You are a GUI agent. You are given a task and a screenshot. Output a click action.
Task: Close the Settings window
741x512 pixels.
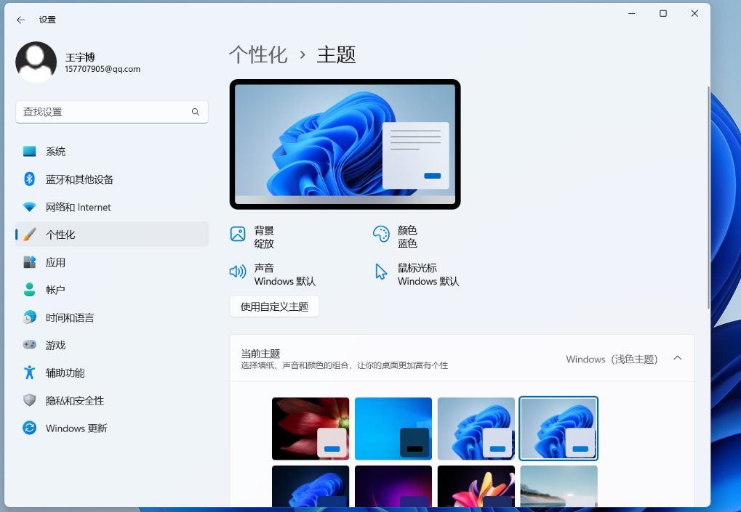[x=694, y=14]
